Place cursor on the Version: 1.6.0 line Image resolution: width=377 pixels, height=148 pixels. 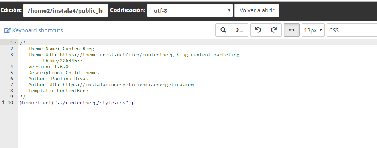tap(48, 67)
